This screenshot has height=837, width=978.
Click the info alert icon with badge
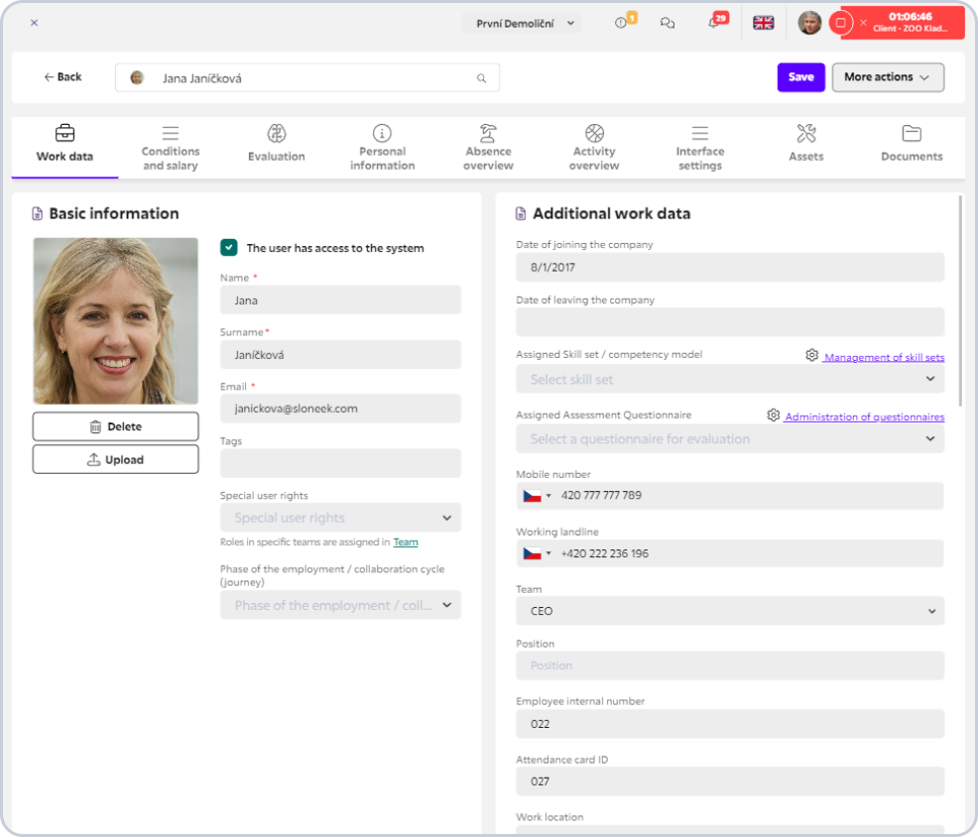pyautogui.click(x=622, y=23)
